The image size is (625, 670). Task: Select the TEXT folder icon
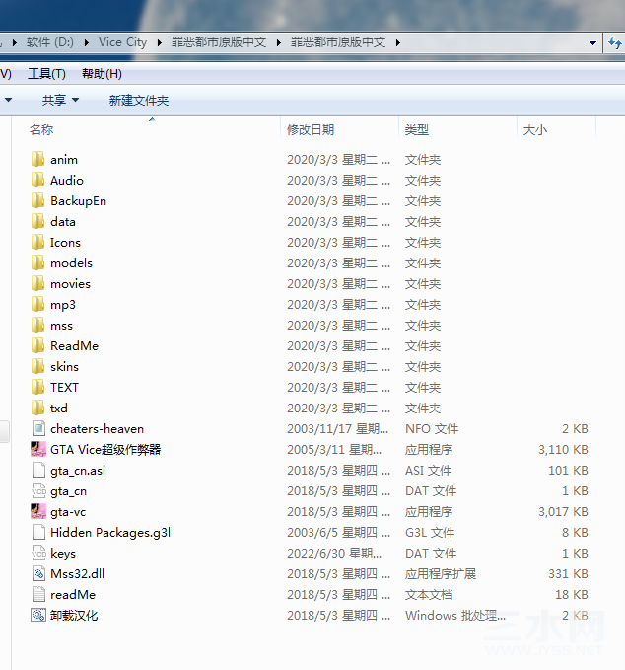point(38,387)
